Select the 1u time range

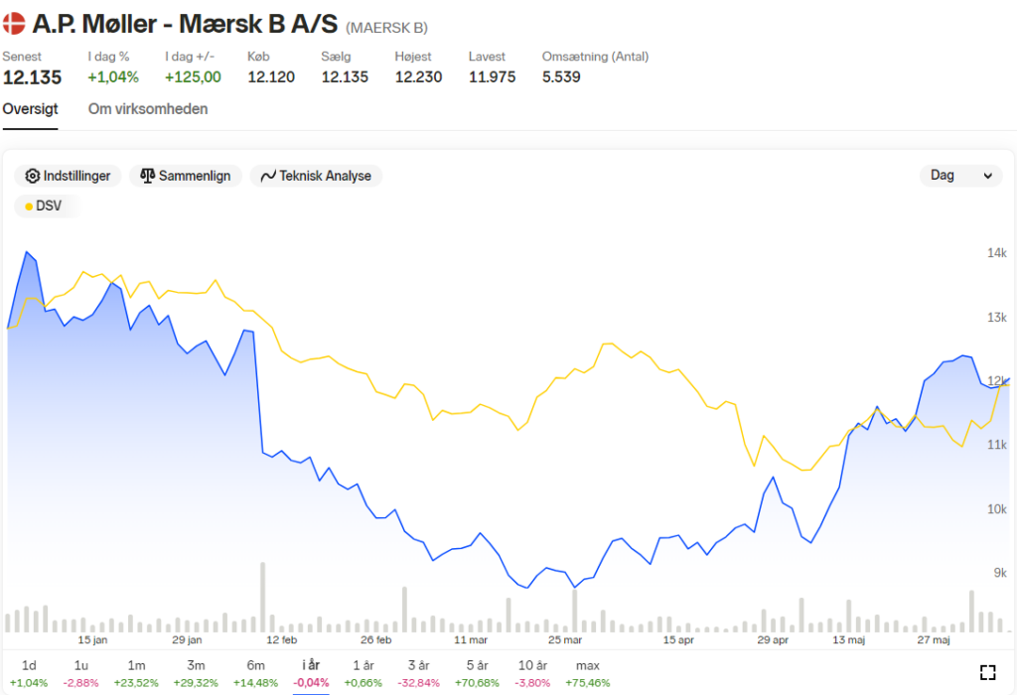pyautogui.click(x=81, y=673)
